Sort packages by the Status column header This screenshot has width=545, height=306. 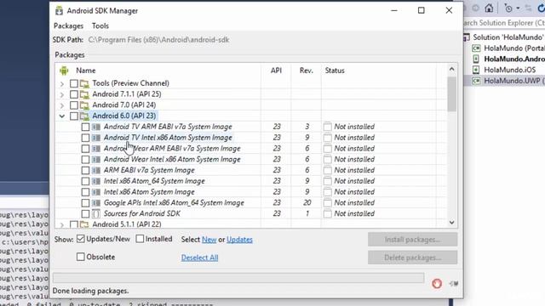(x=378, y=71)
